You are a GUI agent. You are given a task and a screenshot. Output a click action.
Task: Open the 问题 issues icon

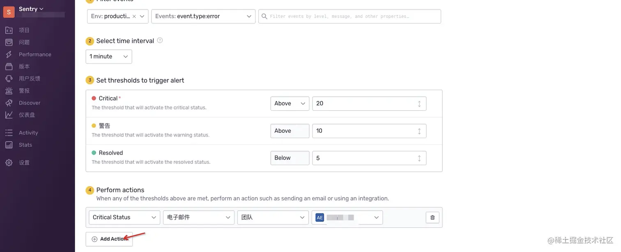click(9, 42)
